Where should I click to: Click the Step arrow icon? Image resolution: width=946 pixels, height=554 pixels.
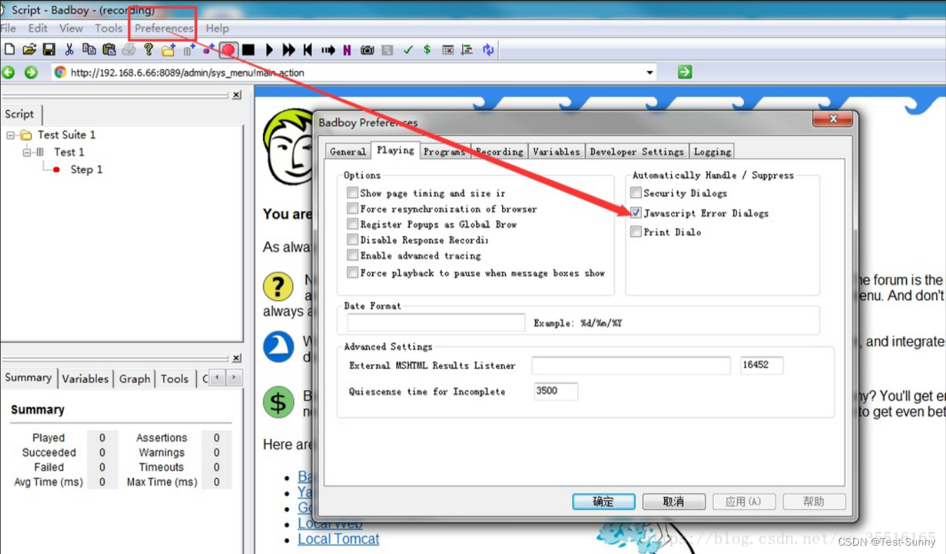(328, 50)
